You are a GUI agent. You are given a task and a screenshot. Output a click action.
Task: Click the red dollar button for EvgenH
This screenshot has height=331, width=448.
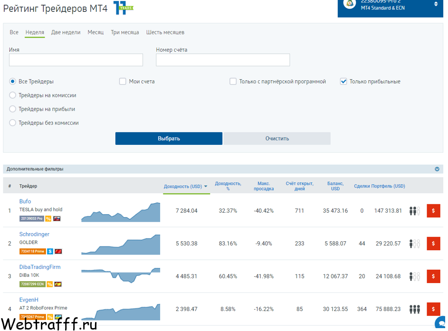433,309
